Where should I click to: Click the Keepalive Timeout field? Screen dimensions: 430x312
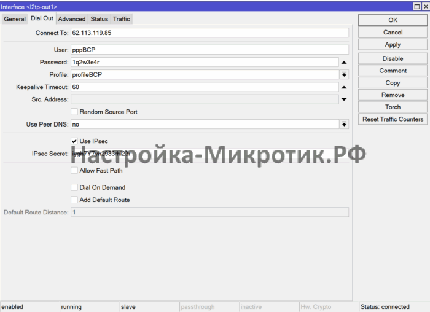(x=205, y=87)
